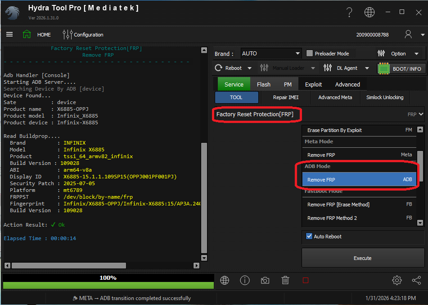
Task: Click the Elapsed Time log line
Action: [x=40, y=238]
